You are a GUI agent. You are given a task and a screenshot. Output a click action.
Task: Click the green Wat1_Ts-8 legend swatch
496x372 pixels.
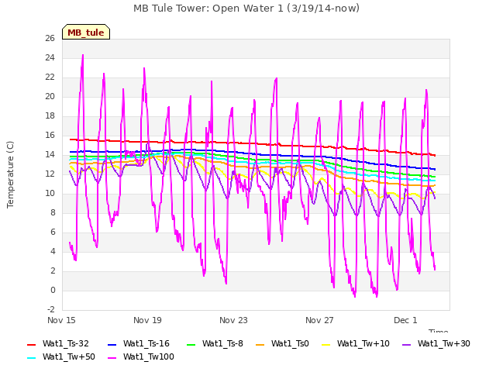pos(191,344)
